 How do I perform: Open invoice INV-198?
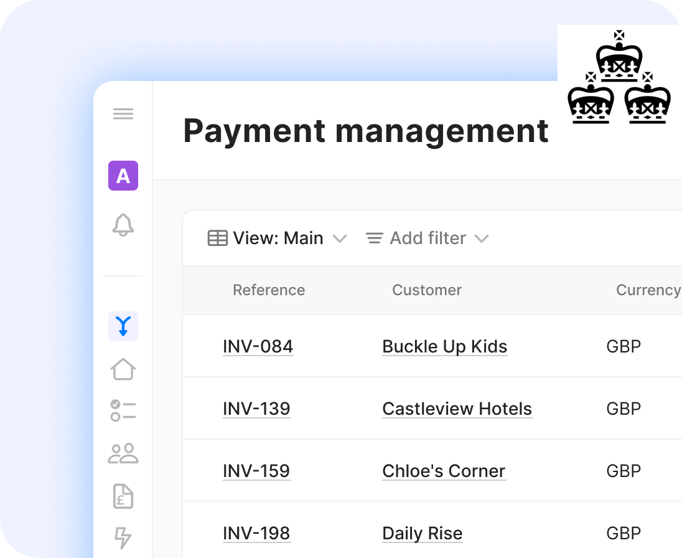click(256, 533)
